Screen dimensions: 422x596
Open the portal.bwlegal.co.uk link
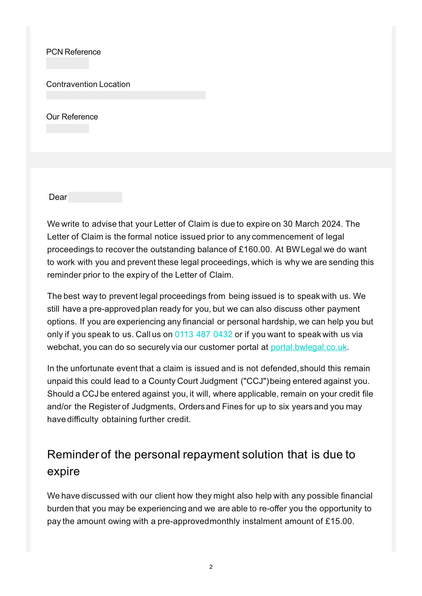pos(309,347)
